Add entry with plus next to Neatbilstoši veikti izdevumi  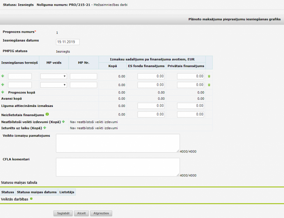click(x=63, y=122)
